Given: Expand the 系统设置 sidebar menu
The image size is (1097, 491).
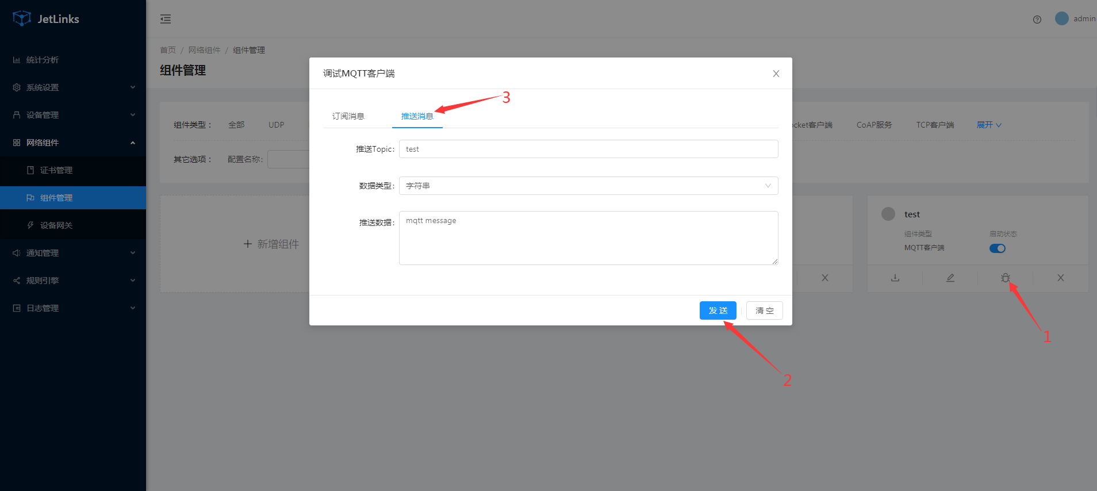Looking at the screenshot, I should pyautogui.click(x=73, y=87).
